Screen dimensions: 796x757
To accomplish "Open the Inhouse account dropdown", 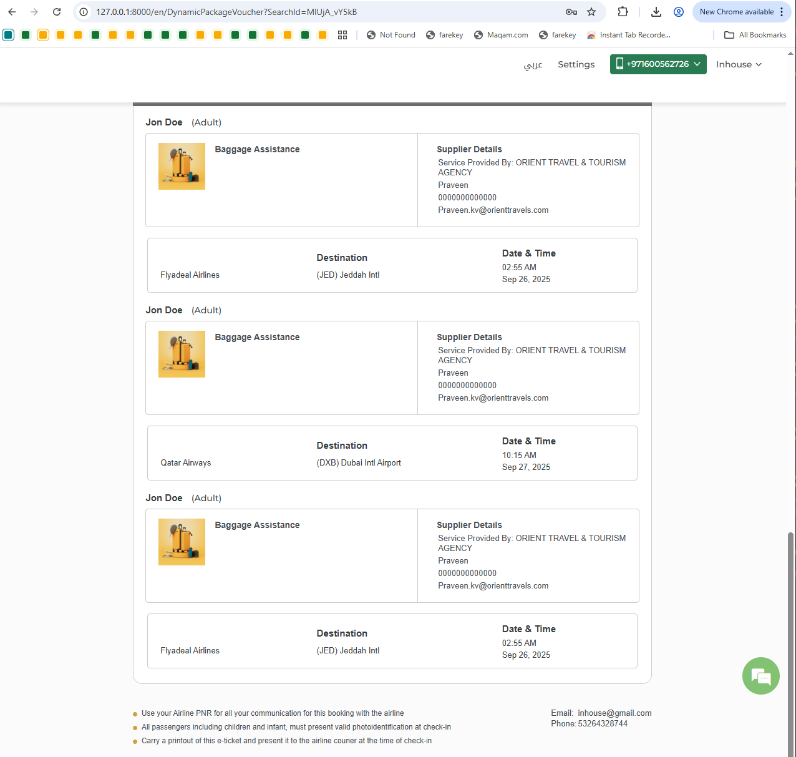I will (x=739, y=64).
